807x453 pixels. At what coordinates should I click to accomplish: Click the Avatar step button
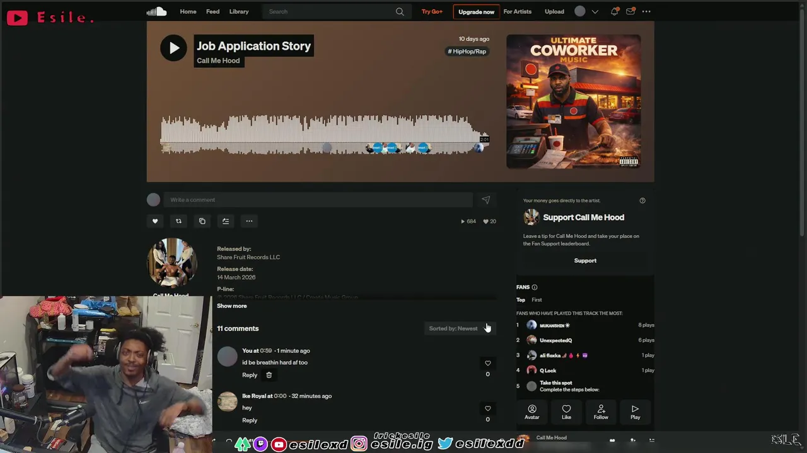[532, 413]
